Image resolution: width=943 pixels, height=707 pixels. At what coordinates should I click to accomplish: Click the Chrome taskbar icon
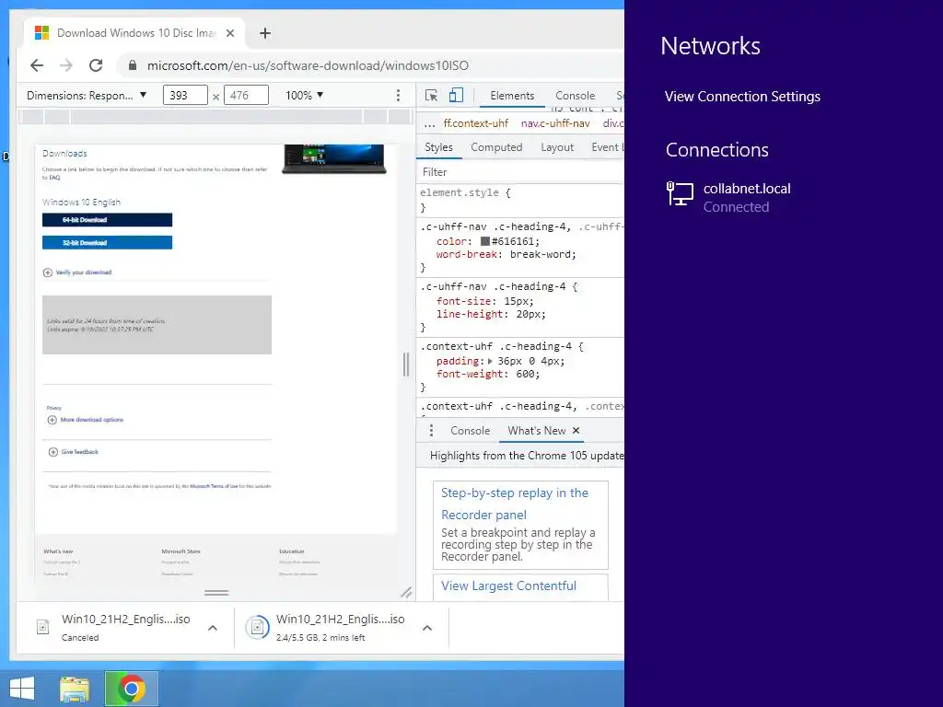pyautogui.click(x=132, y=689)
